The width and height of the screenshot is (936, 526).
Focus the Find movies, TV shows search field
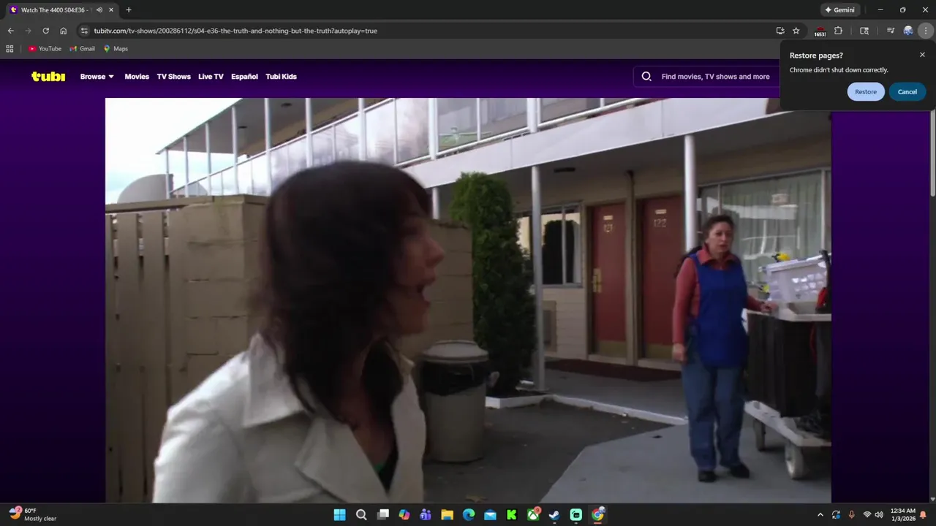pyautogui.click(x=715, y=77)
